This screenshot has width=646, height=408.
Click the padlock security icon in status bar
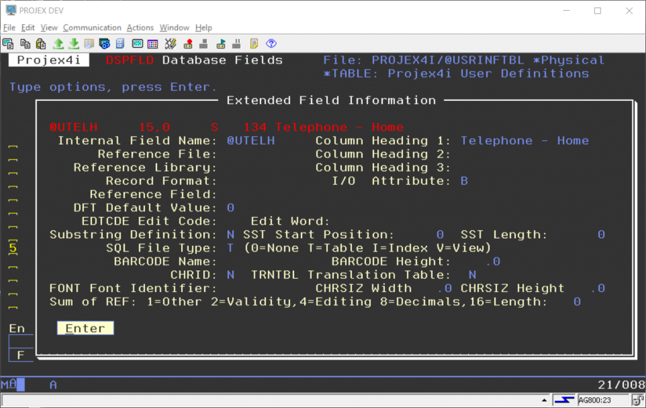(x=638, y=400)
